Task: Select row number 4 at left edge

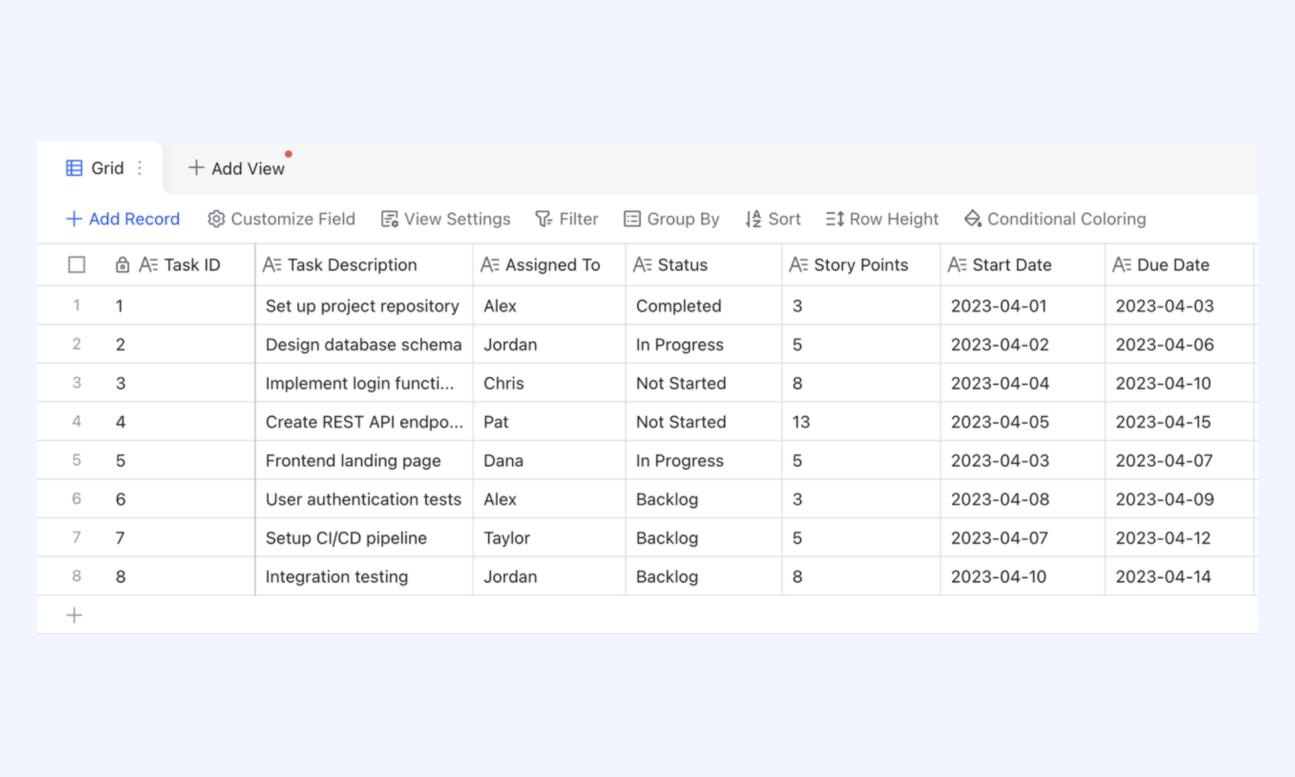Action: (x=76, y=422)
